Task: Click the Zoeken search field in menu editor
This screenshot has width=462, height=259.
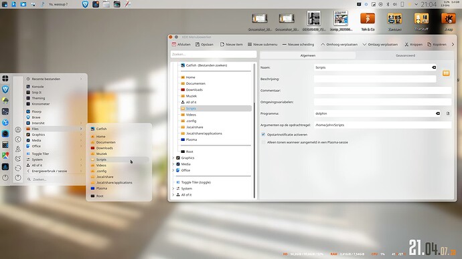Action: tap(214, 54)
